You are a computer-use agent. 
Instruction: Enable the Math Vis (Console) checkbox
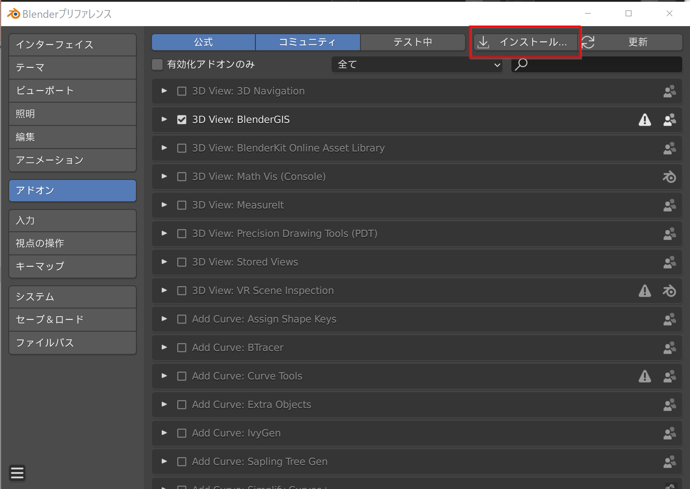[x=181, y=177]
